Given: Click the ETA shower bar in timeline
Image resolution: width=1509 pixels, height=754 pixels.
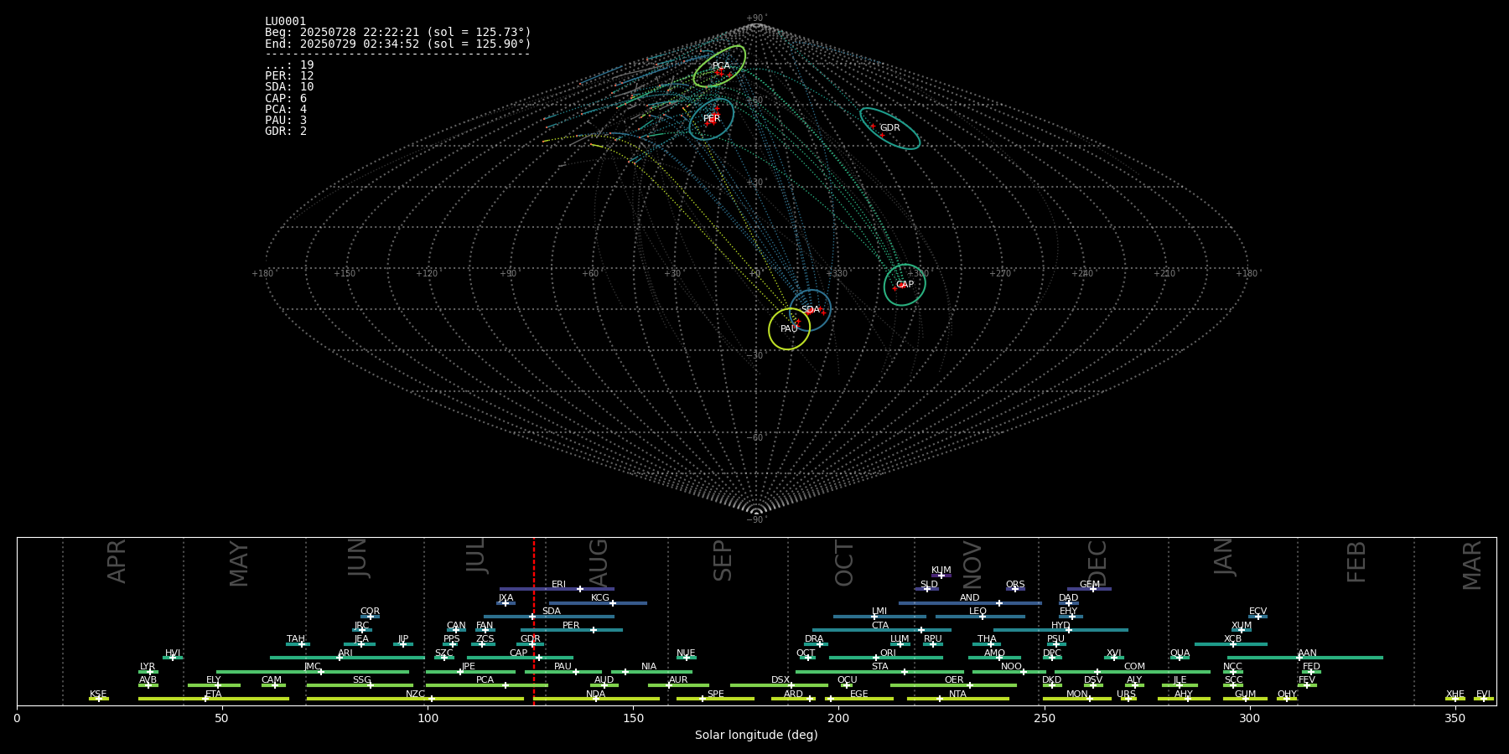Looking at the screenshot, I should click(214, 699).
